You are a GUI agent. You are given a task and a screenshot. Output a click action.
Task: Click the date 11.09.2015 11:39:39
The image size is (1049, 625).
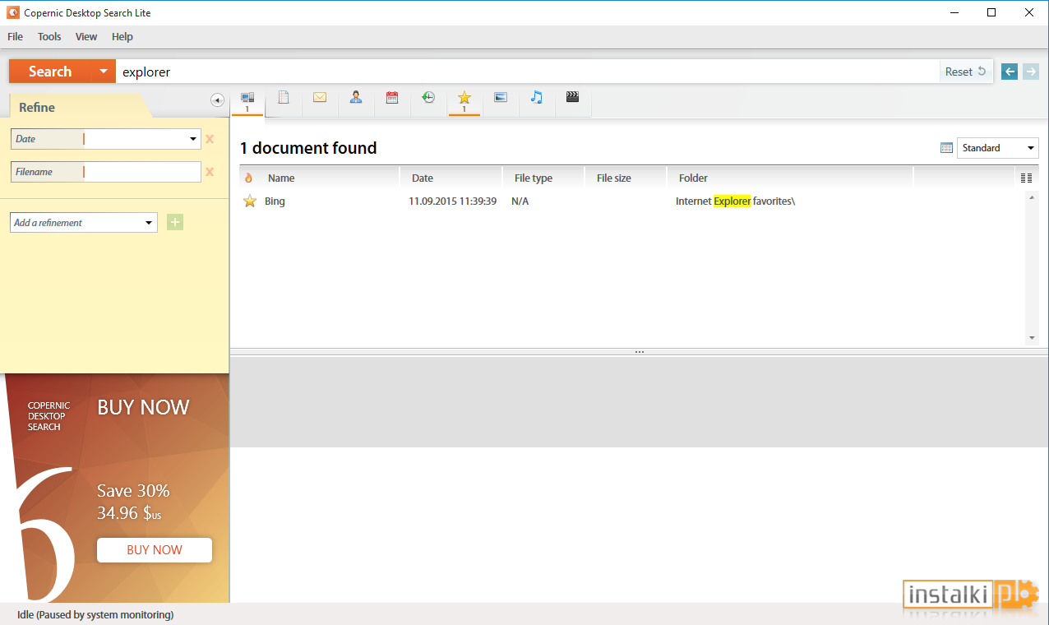point(452,201)
